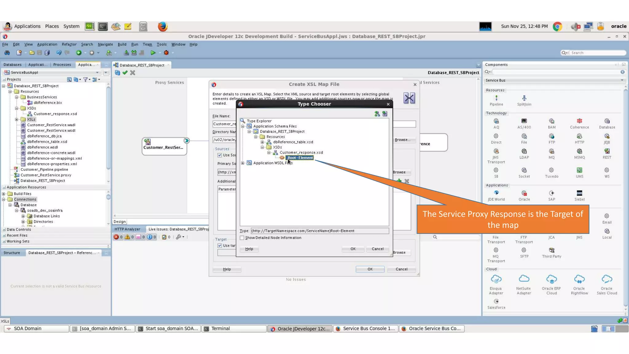Click the Projects panel vertical scrollbar
Screen dimensions: 629x354
point(108,128)
